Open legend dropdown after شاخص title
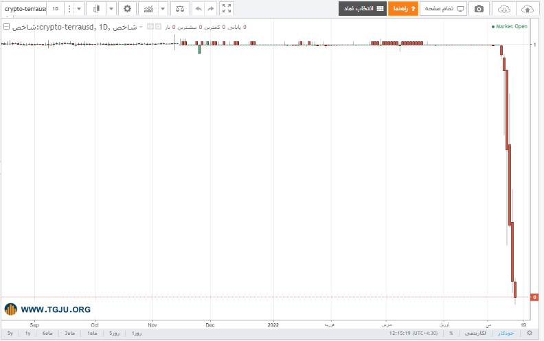This screenshot has height=341, width=544. 141,27
